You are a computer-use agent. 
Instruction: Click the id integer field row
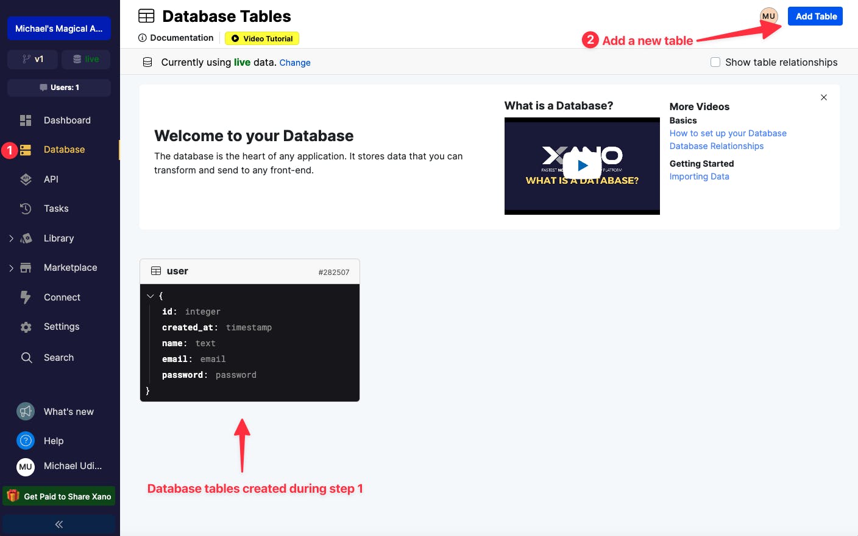[x=191, y=312]
